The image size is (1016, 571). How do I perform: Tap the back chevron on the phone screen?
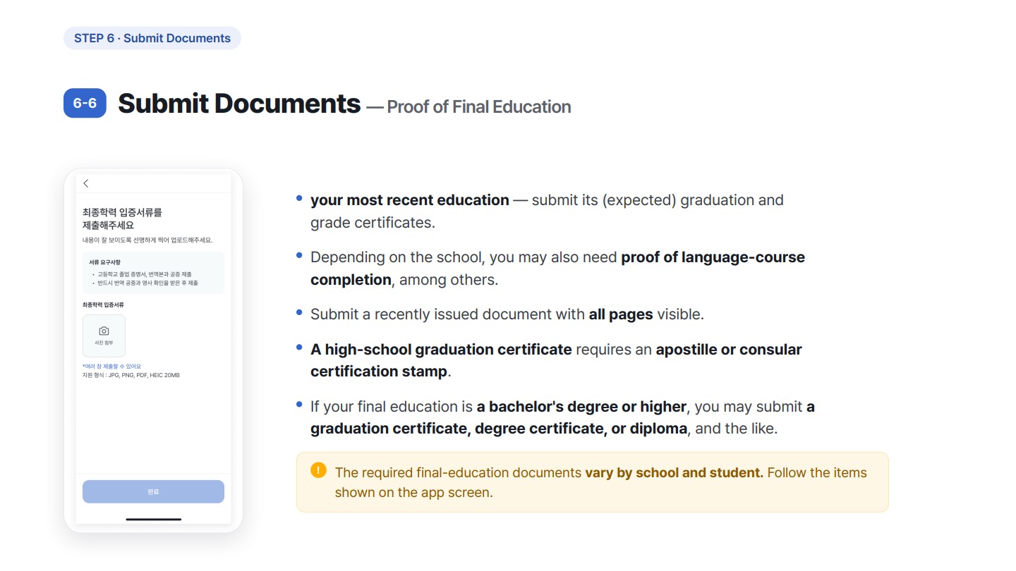click(x=86, y=183)
